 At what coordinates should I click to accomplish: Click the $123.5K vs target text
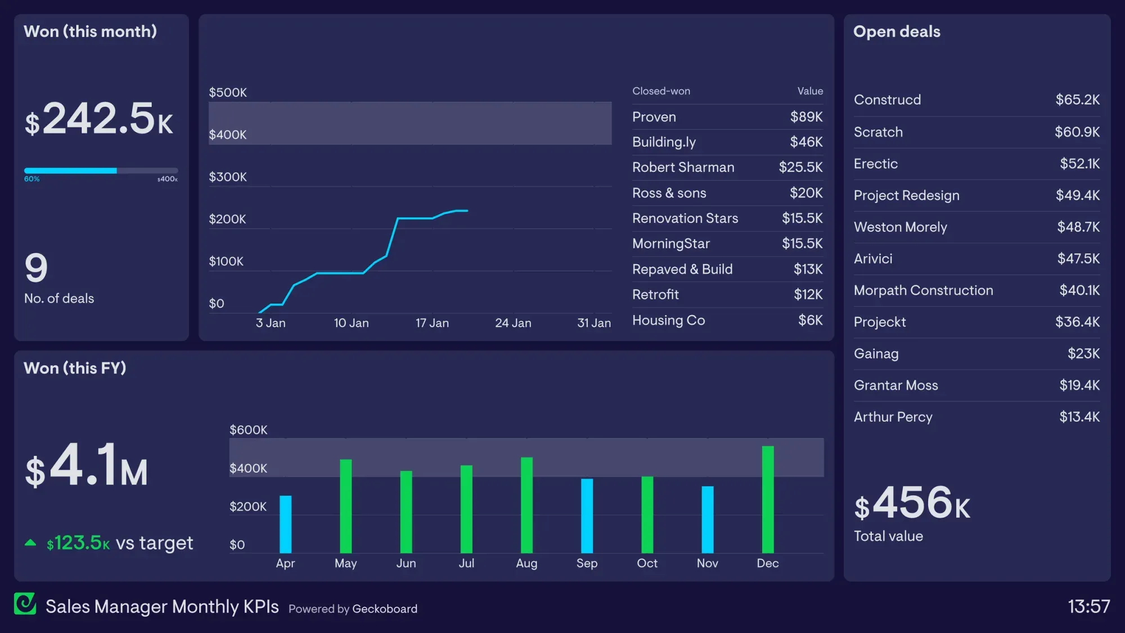pos(120,543)
